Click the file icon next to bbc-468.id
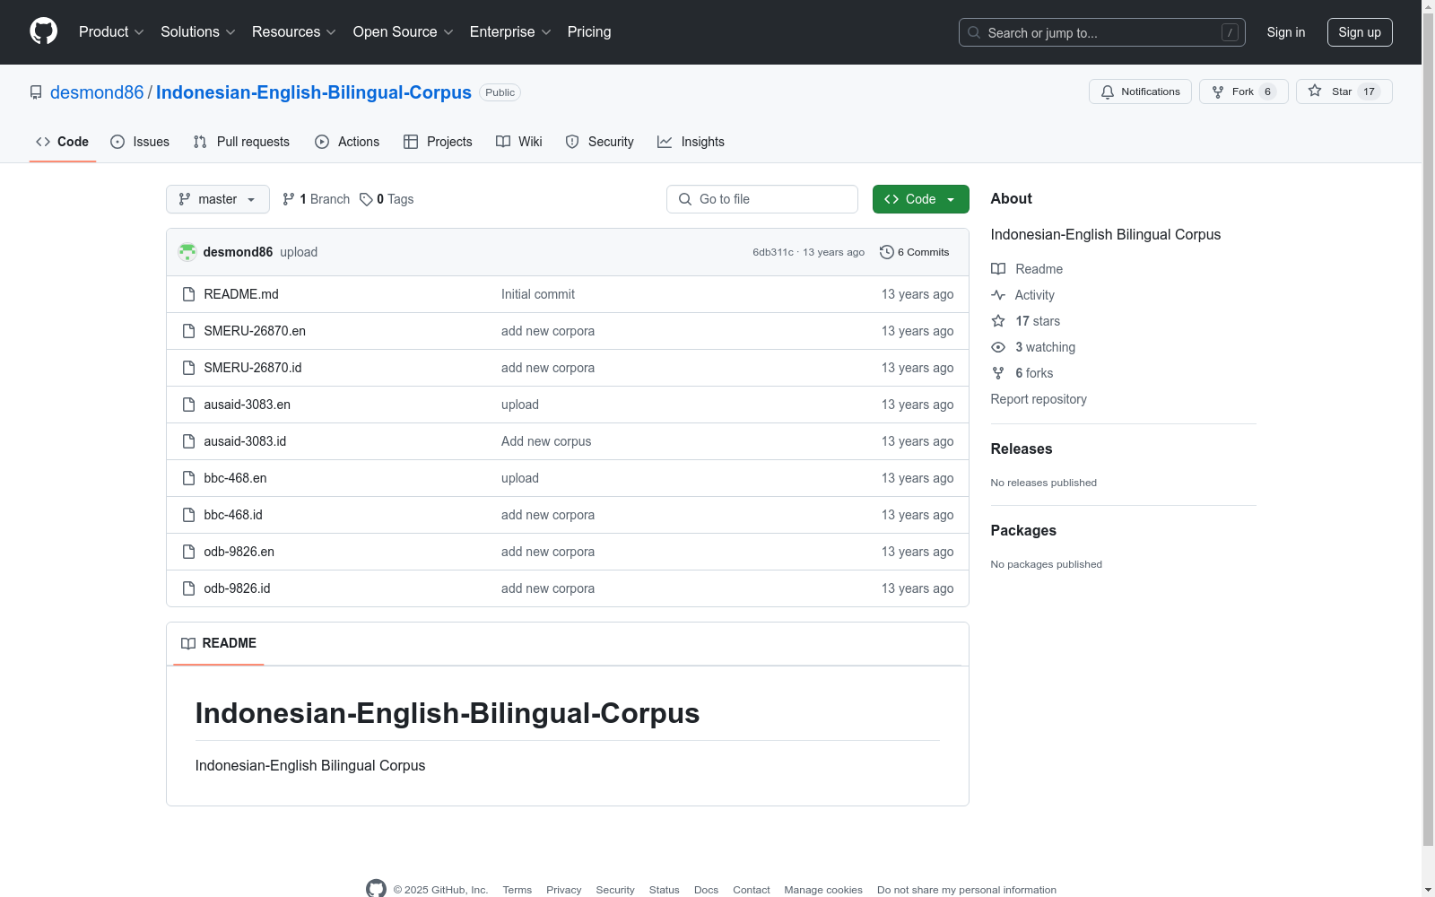 coord(188,515)
